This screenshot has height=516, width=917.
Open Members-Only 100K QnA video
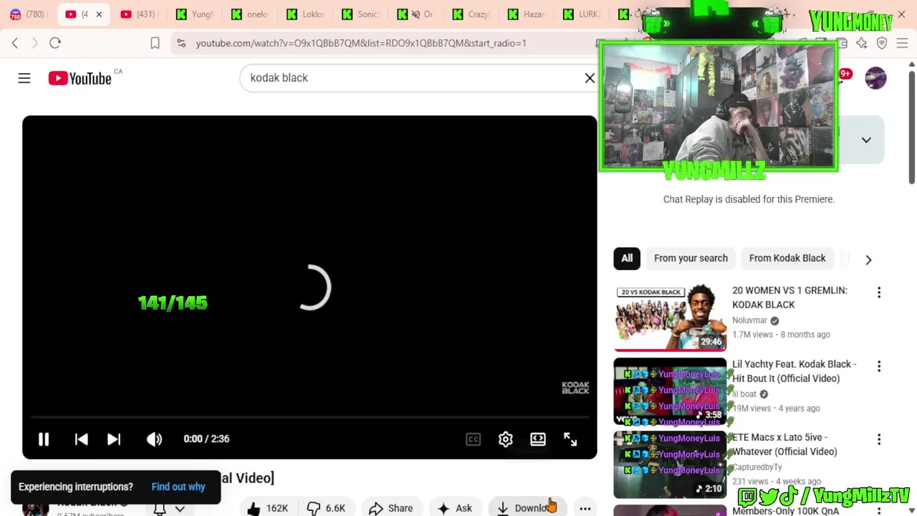coord(785,511)
